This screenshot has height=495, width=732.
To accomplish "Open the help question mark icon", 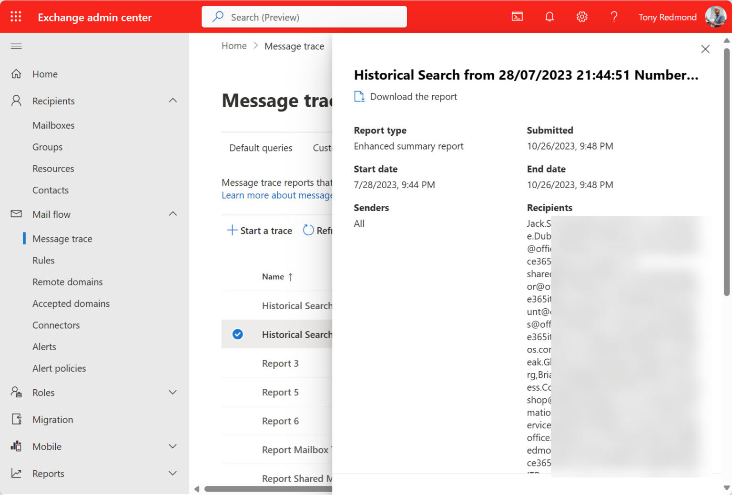I will (x=614, y=17).
